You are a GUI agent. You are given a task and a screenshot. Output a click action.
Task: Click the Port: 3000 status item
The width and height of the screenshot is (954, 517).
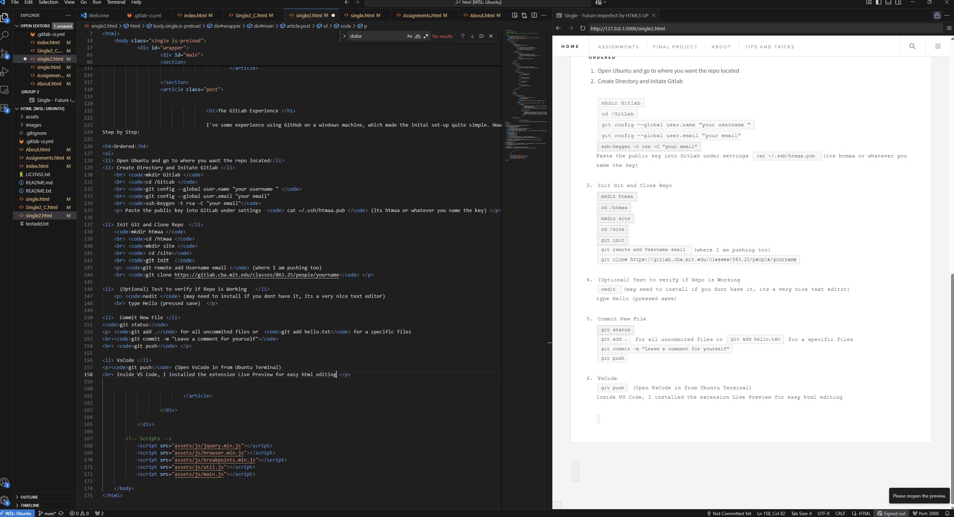coord(925,513)
